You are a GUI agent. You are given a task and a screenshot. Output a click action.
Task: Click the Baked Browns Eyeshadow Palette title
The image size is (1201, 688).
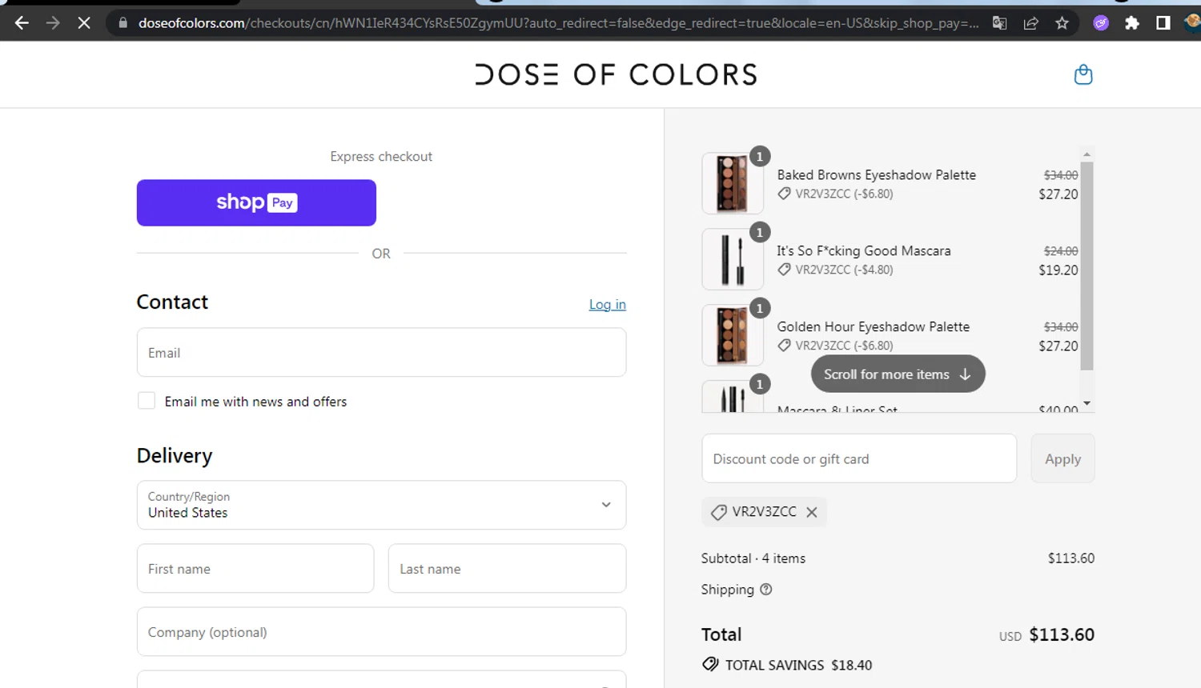pyautogui.click(x=876, y=174)
